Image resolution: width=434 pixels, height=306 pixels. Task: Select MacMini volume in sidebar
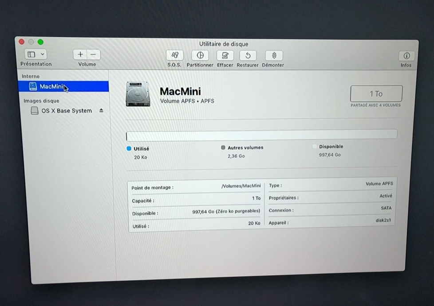pyautogui.click(x=63, y=86)
